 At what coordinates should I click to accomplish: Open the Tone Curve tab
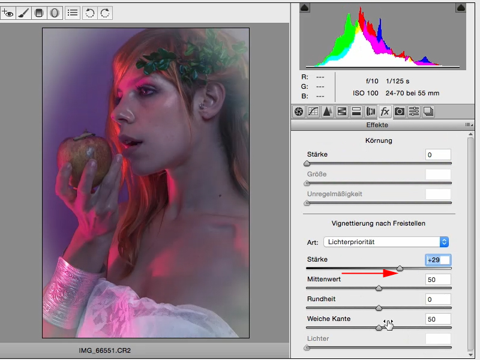313,112
